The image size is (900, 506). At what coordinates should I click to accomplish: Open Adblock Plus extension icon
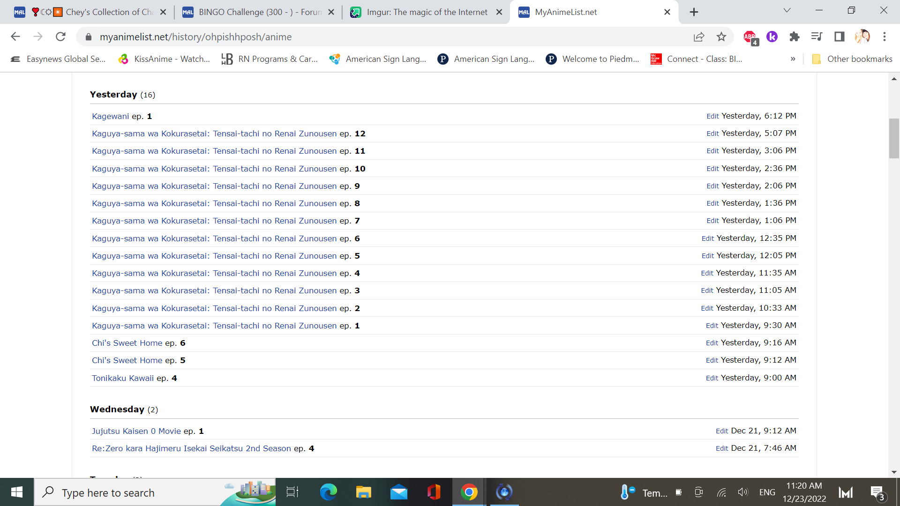click(x=750, y=37)
